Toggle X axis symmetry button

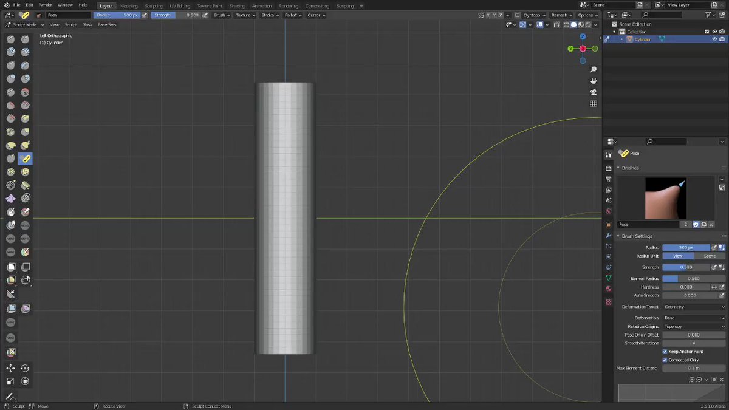489,15
